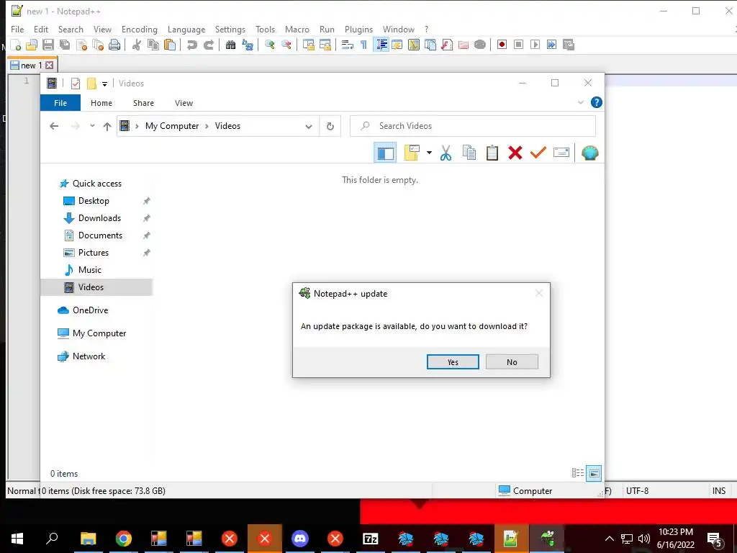The height and width of the screenshot is (553, 737).
Task: Open Explorer help question mark icon
Action: (597, 102)
